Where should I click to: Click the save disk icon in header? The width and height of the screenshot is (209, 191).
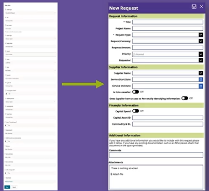(194, 7)
